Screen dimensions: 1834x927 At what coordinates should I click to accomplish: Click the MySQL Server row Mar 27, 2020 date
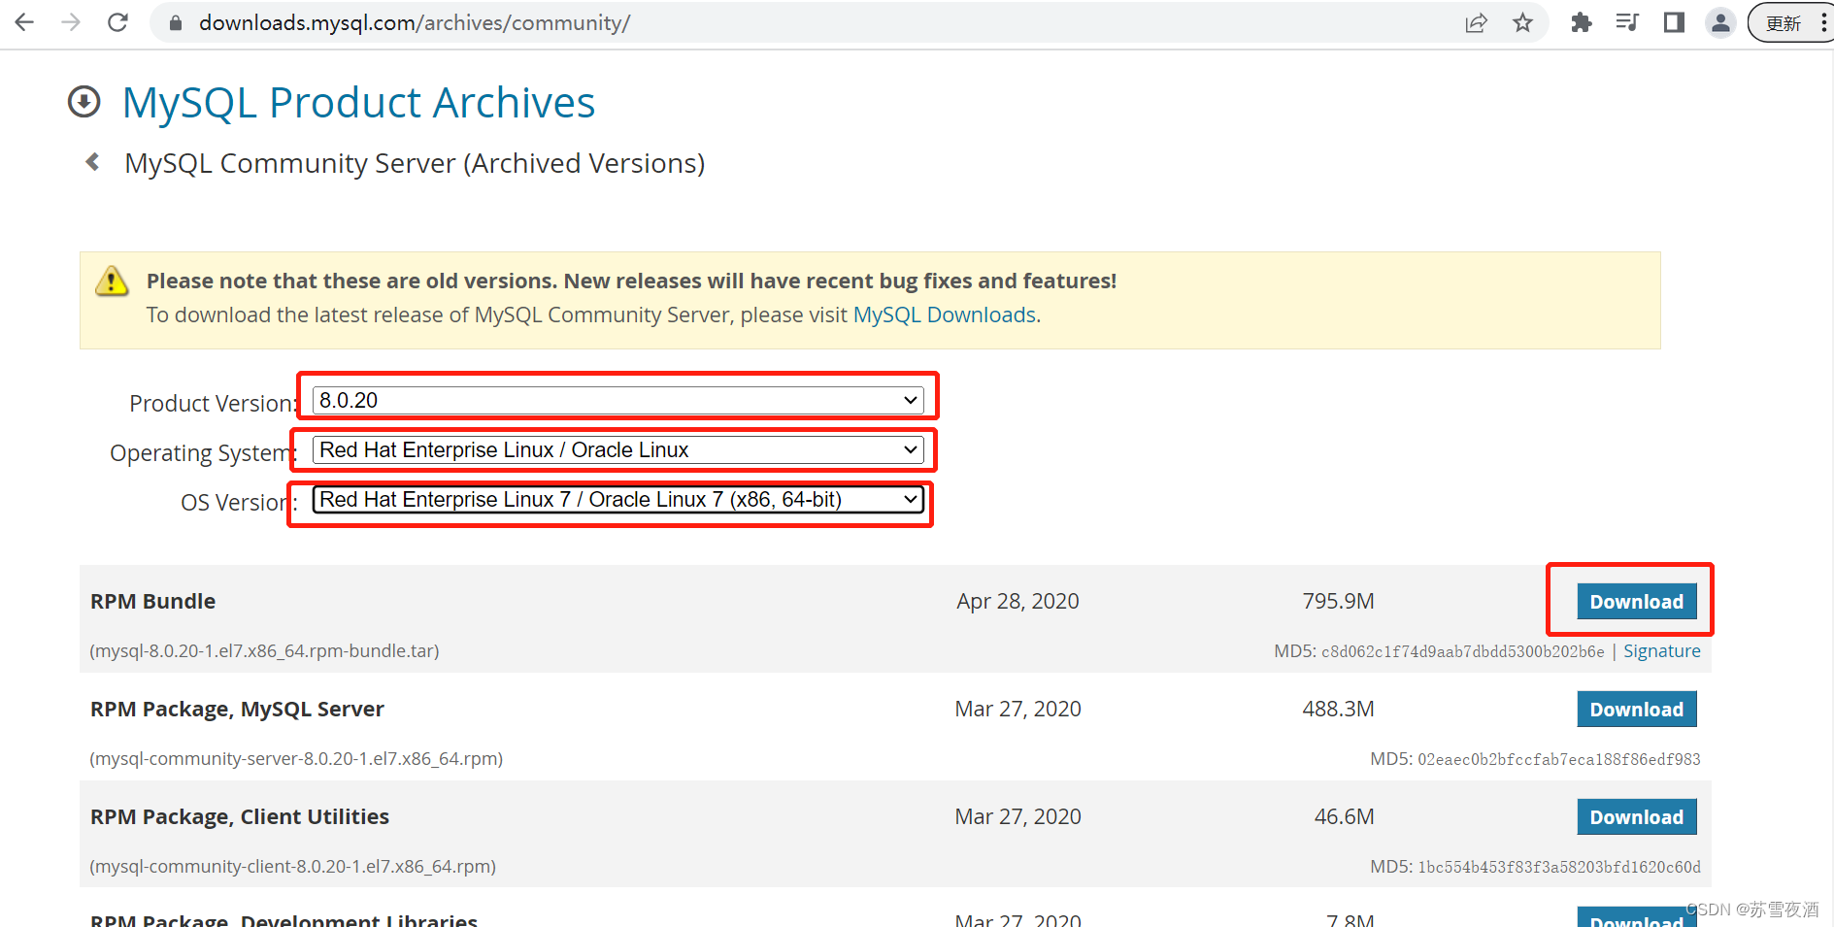coord(1017,709)
